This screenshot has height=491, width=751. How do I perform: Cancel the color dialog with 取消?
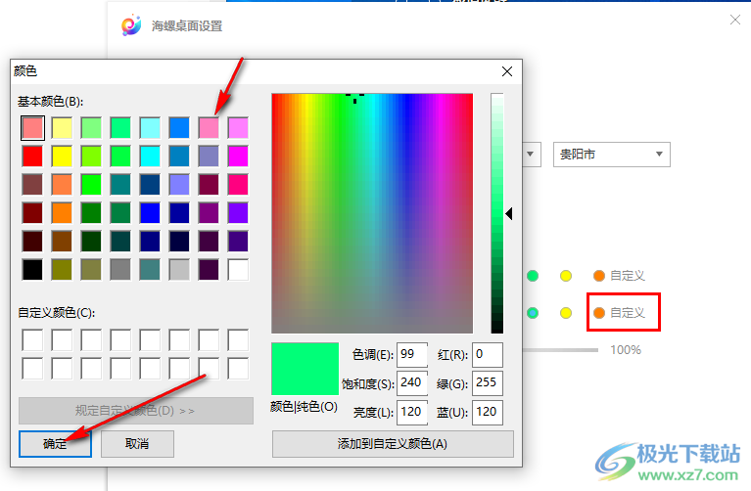tap(137, 444)
